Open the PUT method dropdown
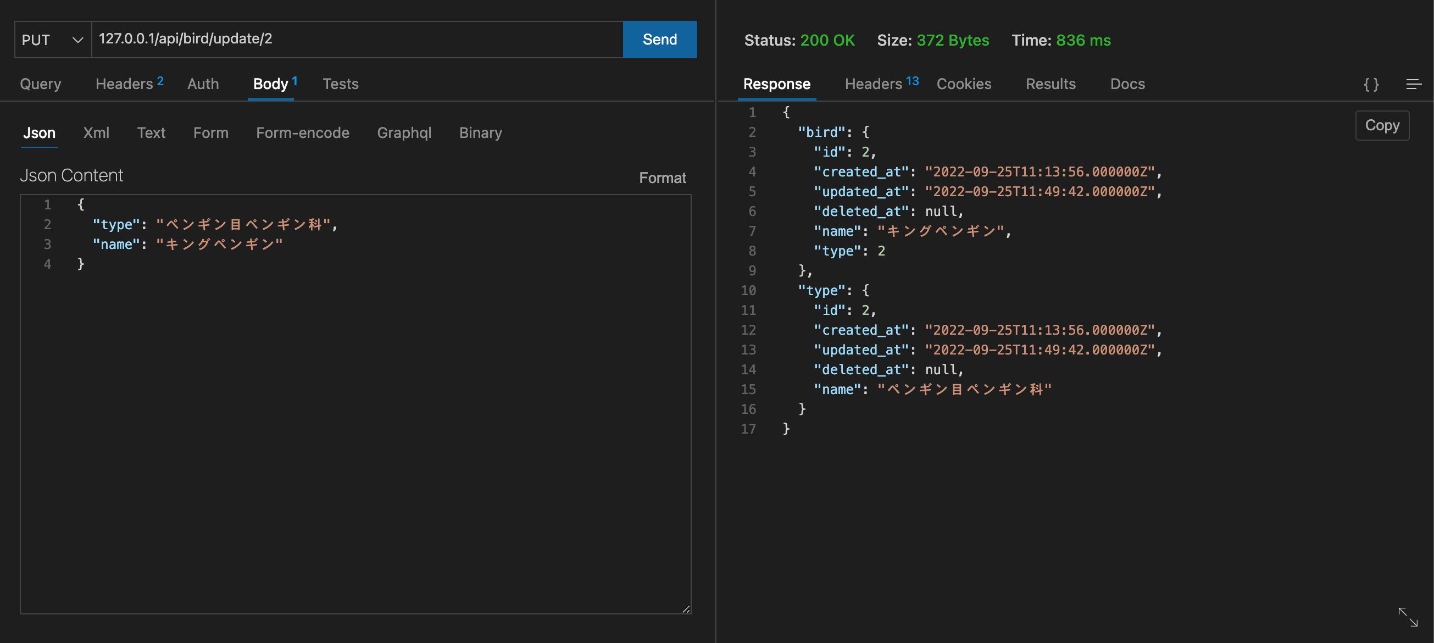Image resolution: width=1434 pixels, height=643 pixels. point(52,40)
